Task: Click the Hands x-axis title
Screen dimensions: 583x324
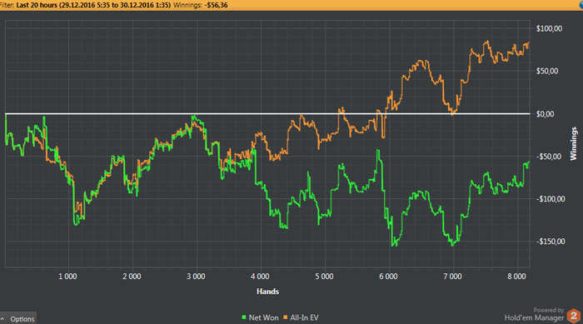Action: click(267, 292)
